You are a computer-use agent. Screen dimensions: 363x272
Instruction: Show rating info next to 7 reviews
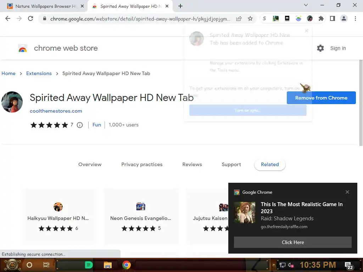[80, 125]
